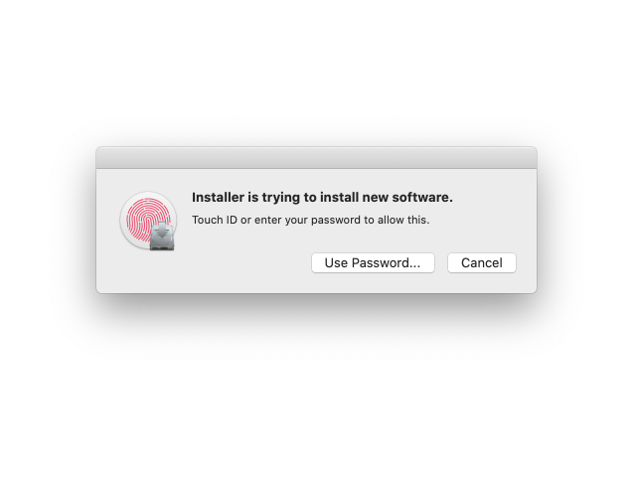Cancel the software installation prompt
The image size is (636, 477).
point(481,262)
